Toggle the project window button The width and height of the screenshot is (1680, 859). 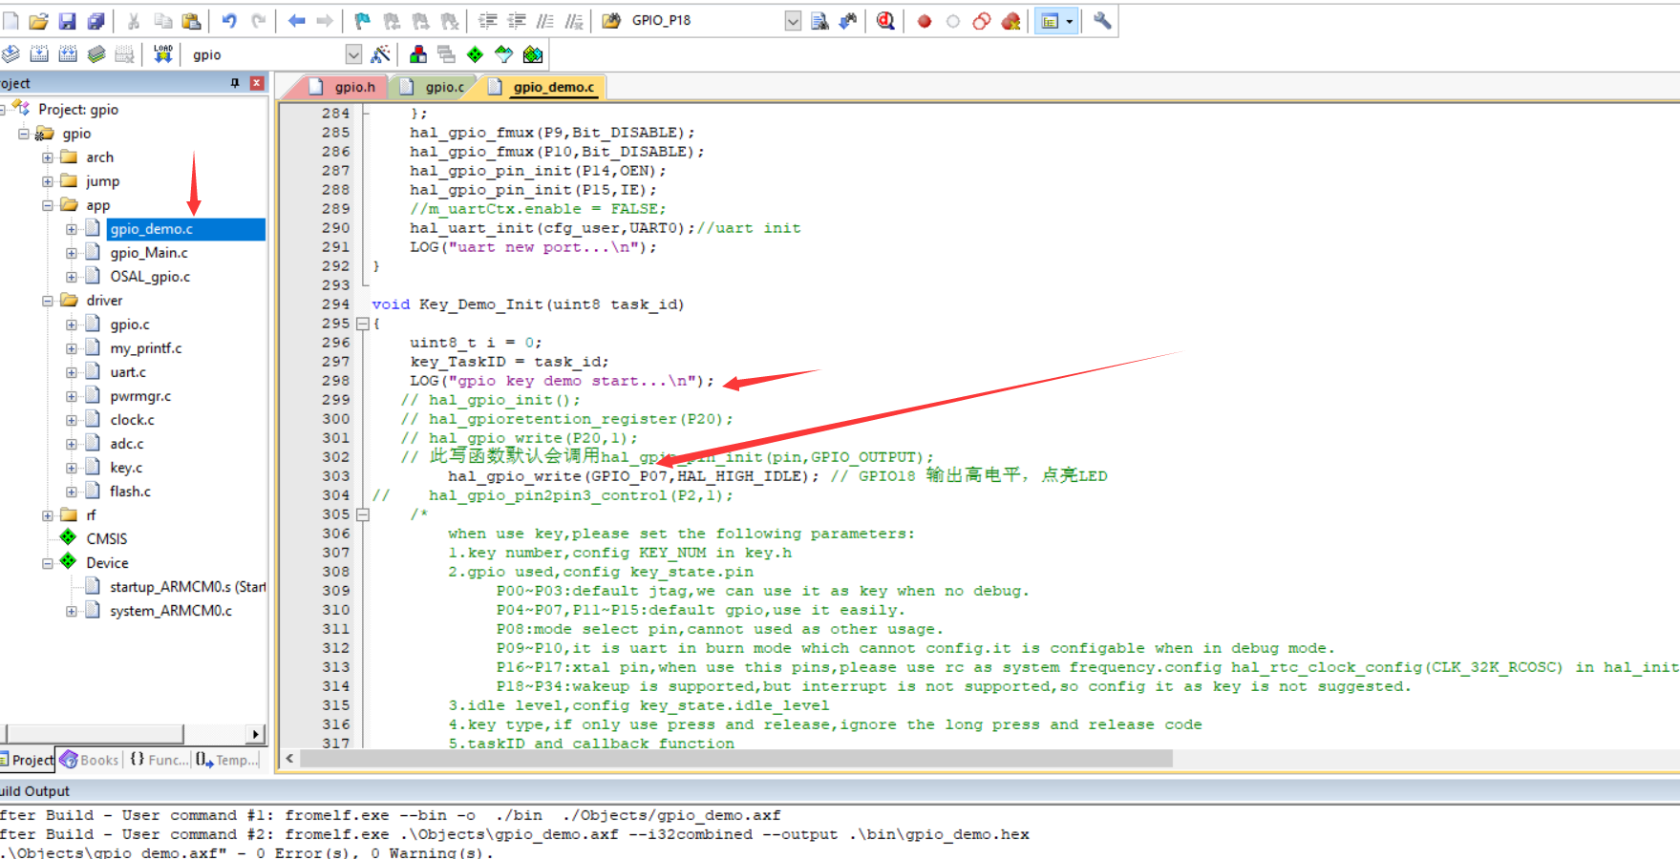point(1050,21)
